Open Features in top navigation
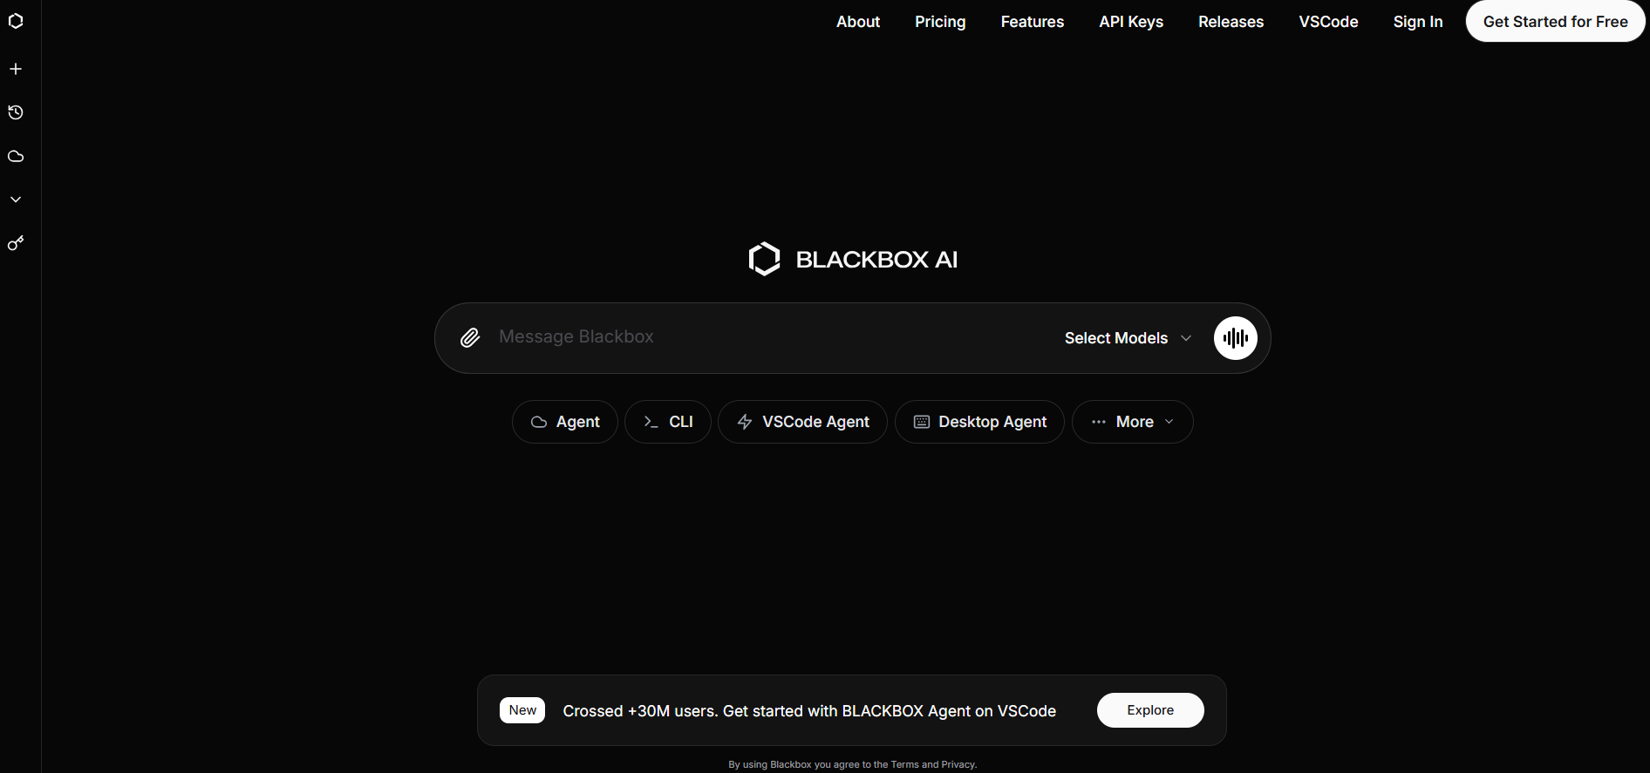Image resolution: width=1650 pixels, height=773 pixels. pyautogui.click(x=1033, y=22)
